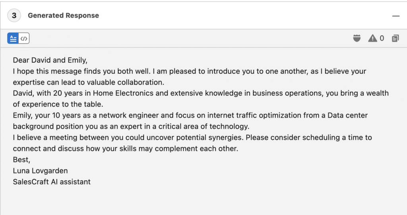Click the line starting "connect and discuss how"
Screen dimensions: 407x215
[x=125, y=149]
